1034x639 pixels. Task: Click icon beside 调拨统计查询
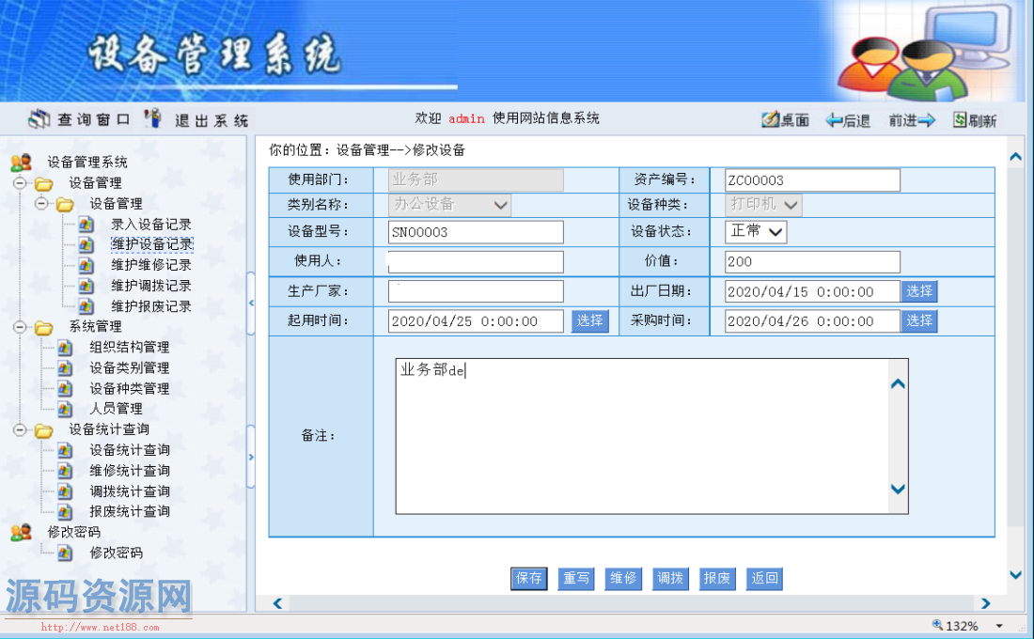click(x=65, y=491)
